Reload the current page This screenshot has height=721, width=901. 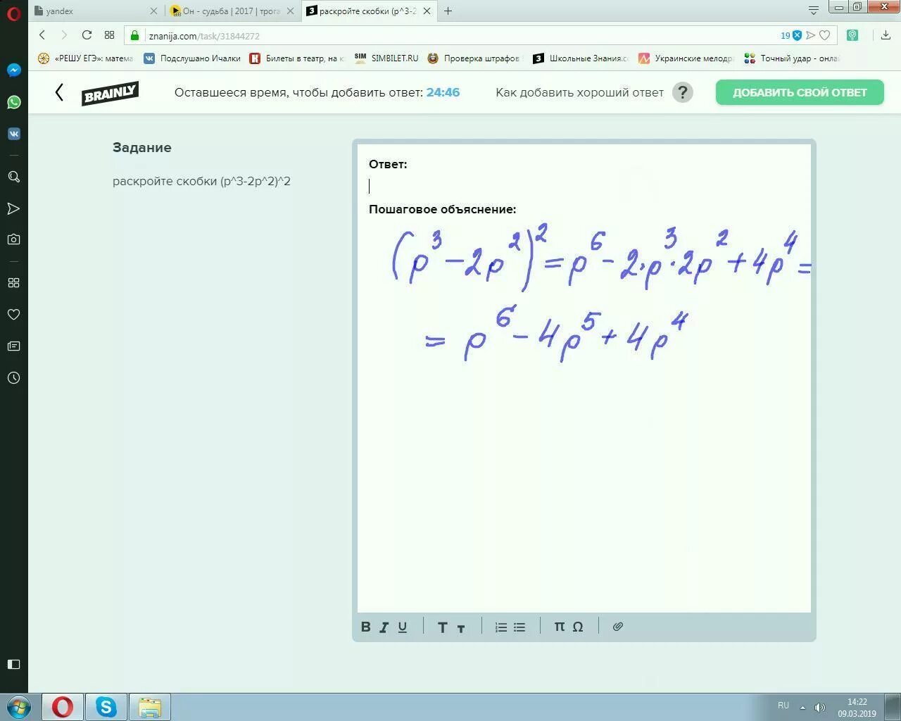click(87, 35)
